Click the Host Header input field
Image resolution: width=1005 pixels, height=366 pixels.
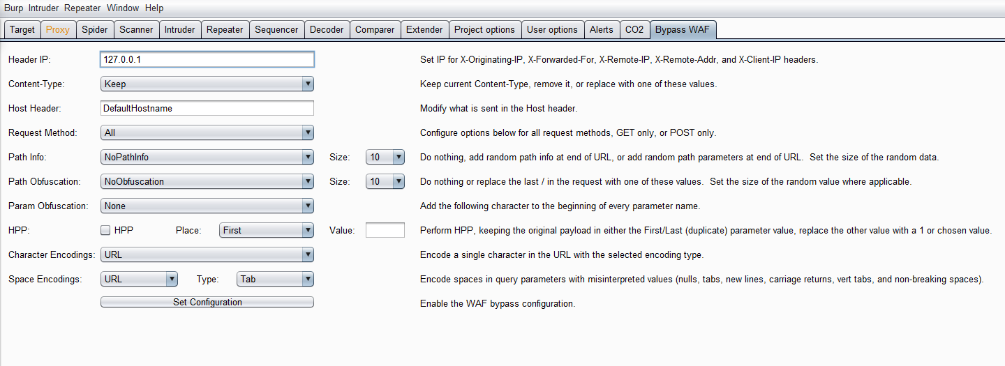[207, 108]
